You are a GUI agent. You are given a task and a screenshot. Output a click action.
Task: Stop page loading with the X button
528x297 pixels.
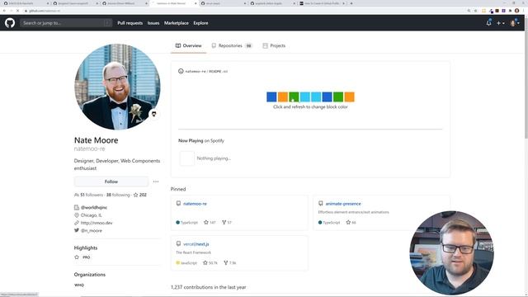pos(18,11)
